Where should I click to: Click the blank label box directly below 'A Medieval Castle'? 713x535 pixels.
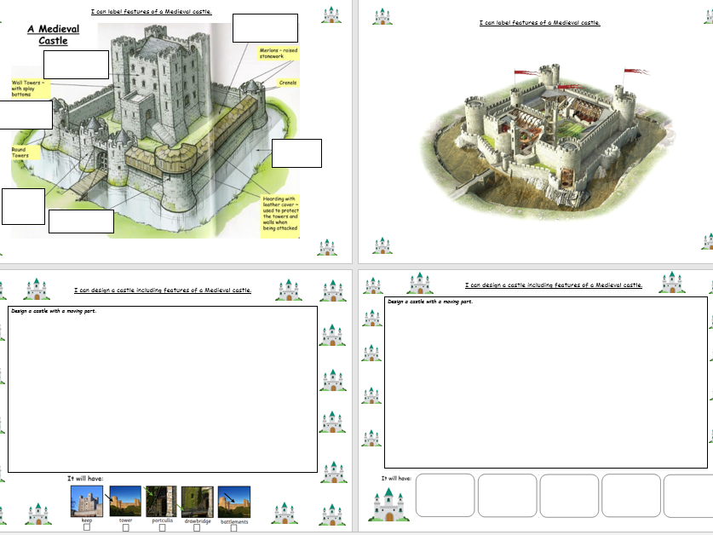pos(76,65)
